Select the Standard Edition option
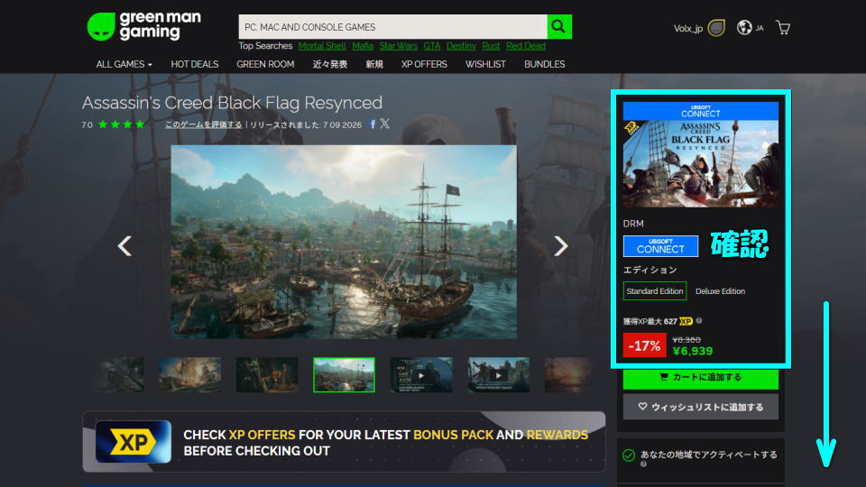This screenshot has width=866, height=487. coord(655,291)
